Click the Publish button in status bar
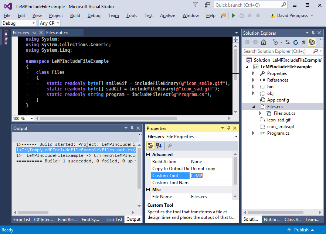Screen dimensions: 326x234 coord(301,230)
